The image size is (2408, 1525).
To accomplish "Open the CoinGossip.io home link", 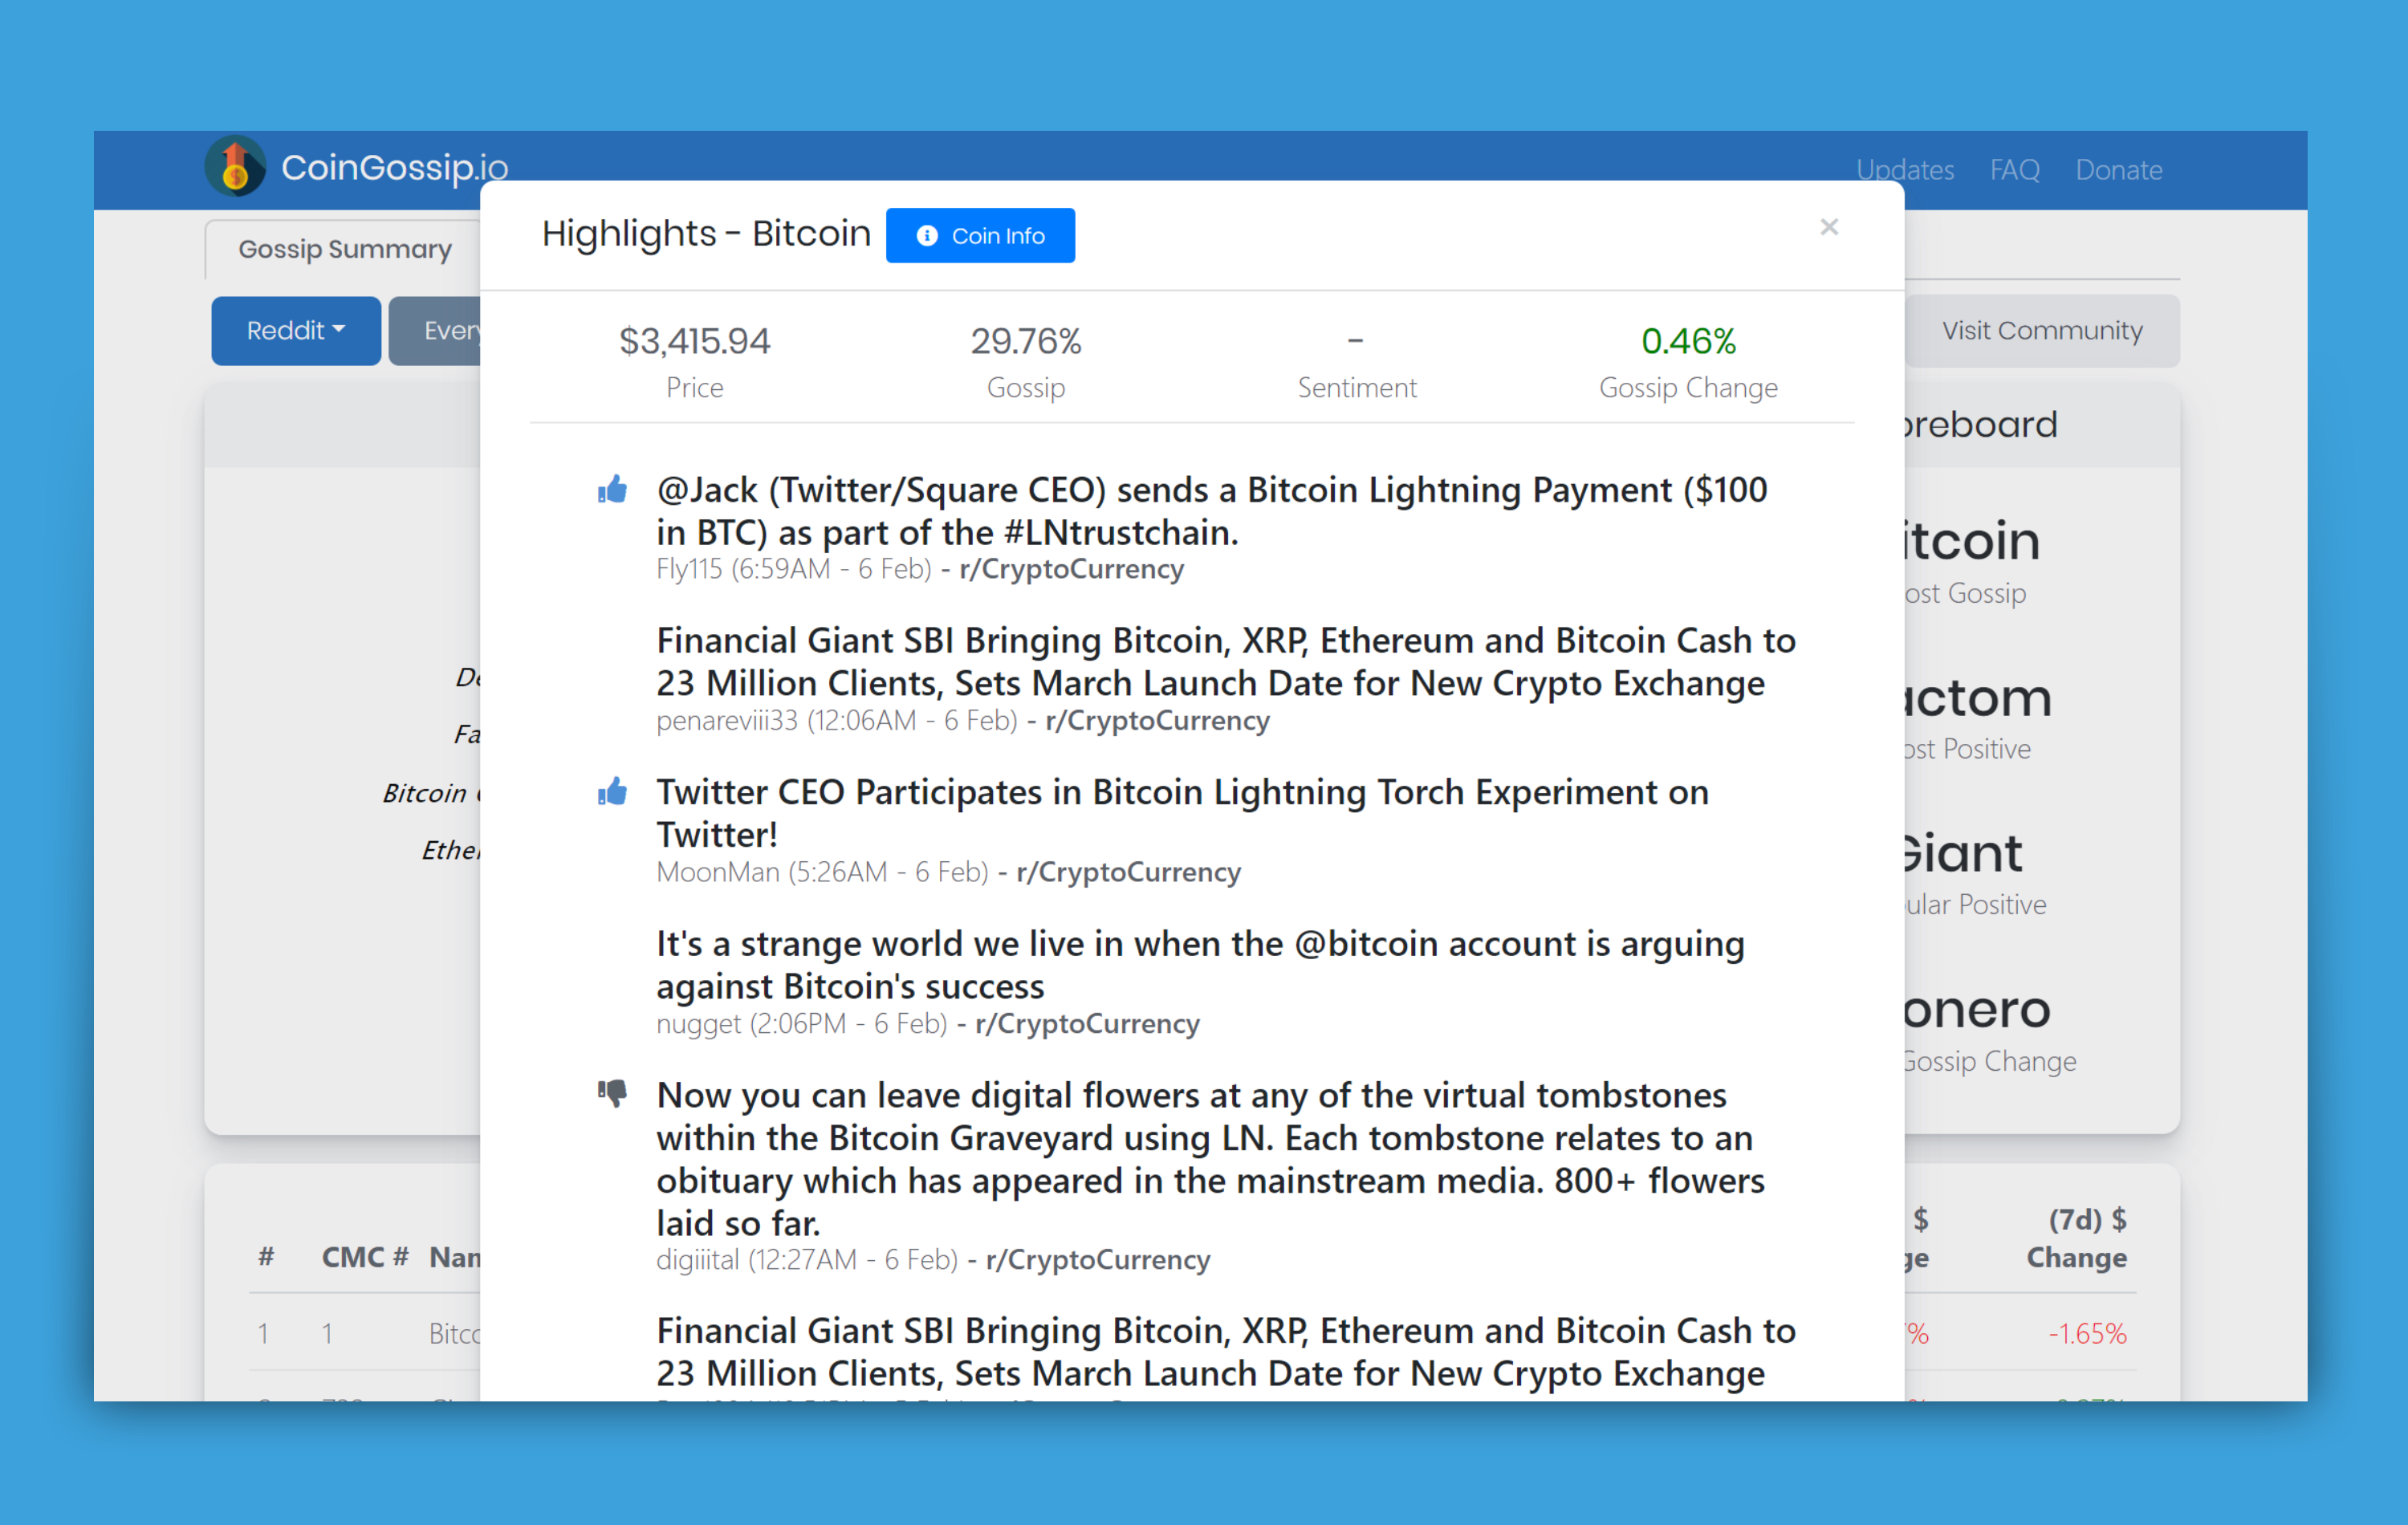I will point(394,167).
